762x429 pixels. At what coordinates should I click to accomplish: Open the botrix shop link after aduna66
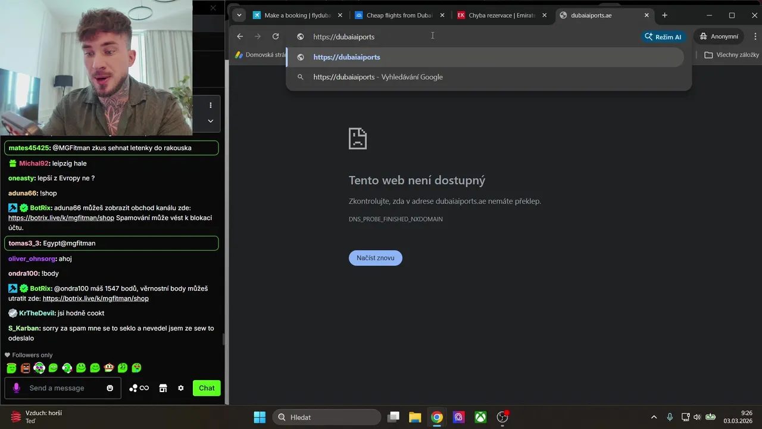coord(61,218)
